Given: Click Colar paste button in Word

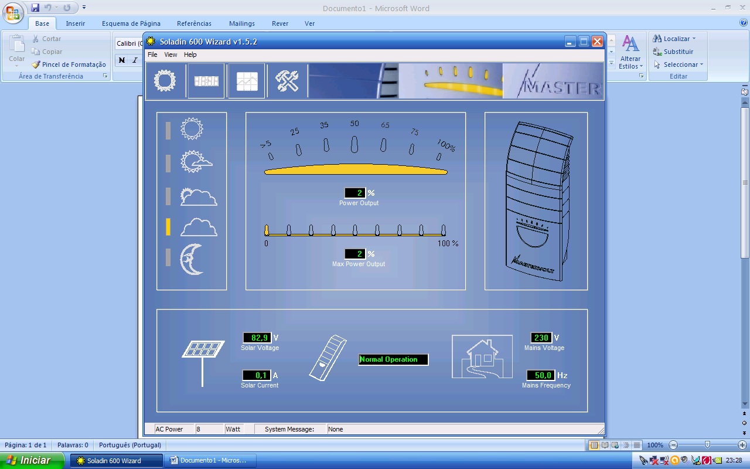Looking at the screenshot, I should click(x=16, y=50).
